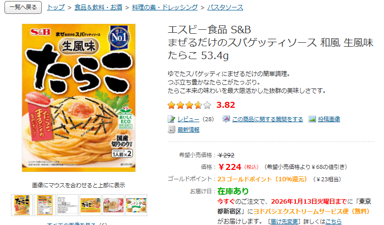The image size is (384, 225).
Task: Click この商品に関する質問をする link
Action: [268, 119]
